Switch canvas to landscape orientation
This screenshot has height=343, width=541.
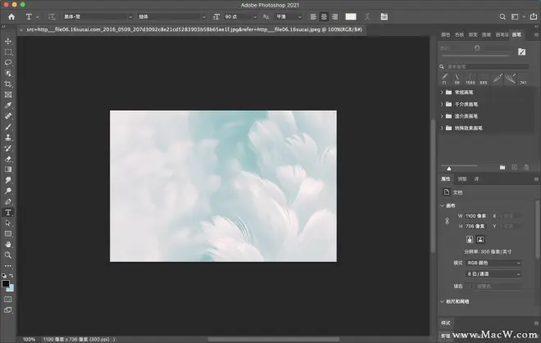tap(480, 238)
